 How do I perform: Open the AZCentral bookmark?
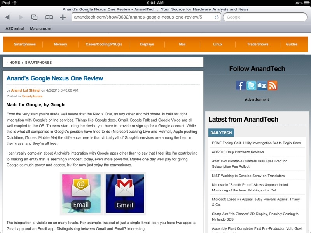[x=15, y=28]
